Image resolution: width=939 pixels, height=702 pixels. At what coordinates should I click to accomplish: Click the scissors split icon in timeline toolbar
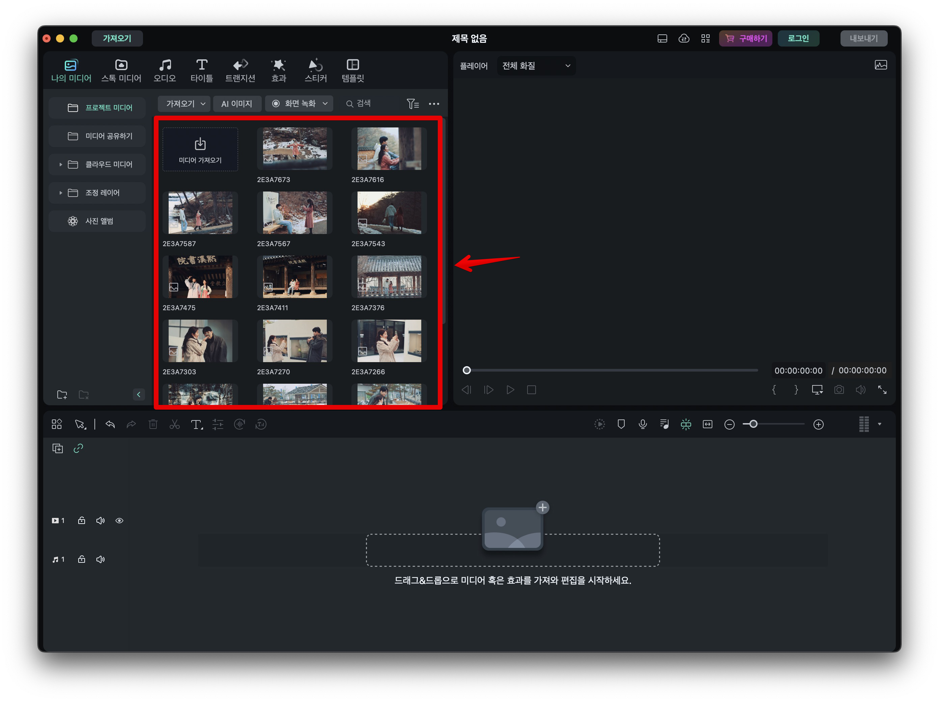(174, 425)
